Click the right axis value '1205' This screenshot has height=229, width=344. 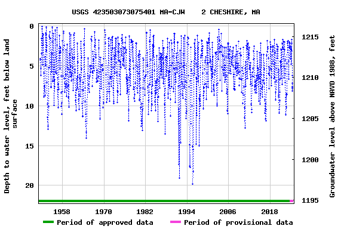click(x=310, y=119)
